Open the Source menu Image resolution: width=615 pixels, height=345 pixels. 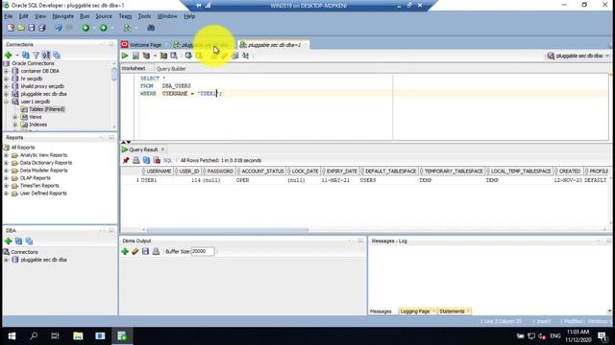(x=104, y=16)
